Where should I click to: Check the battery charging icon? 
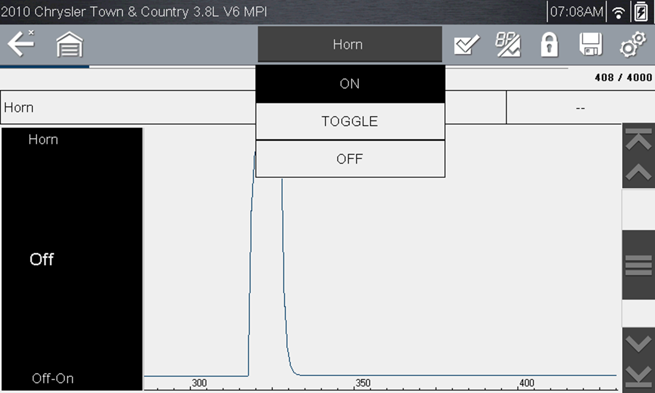641,12
